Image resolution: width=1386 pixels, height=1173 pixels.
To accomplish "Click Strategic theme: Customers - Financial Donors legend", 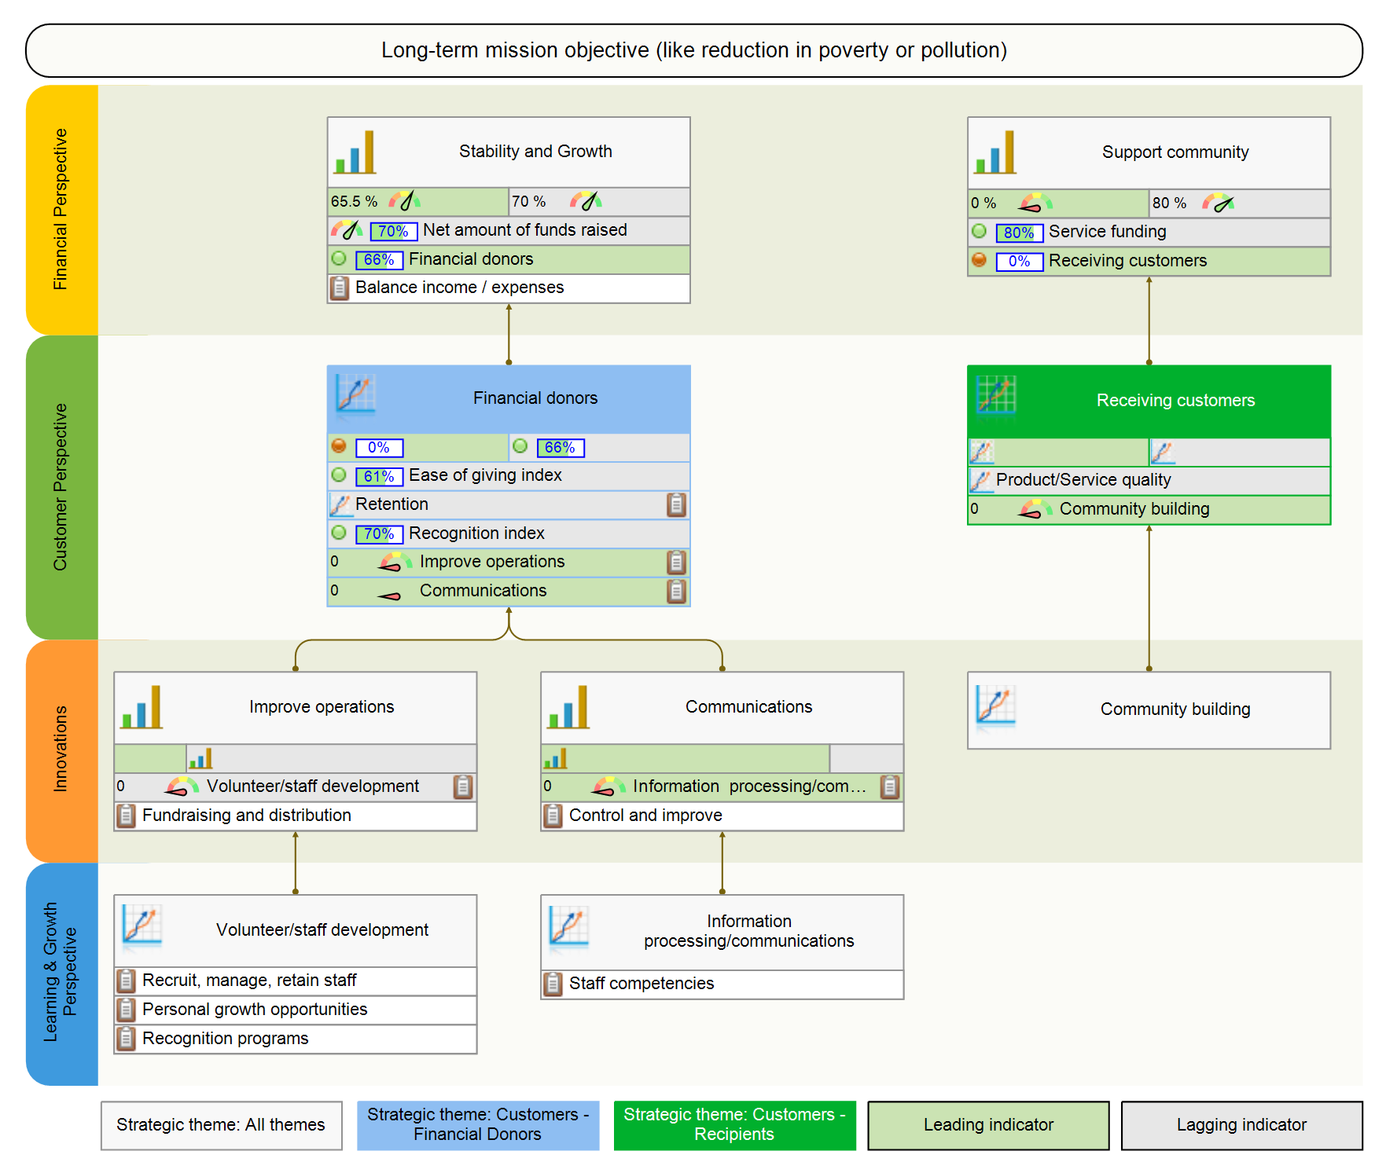I will click(477, 1125).
